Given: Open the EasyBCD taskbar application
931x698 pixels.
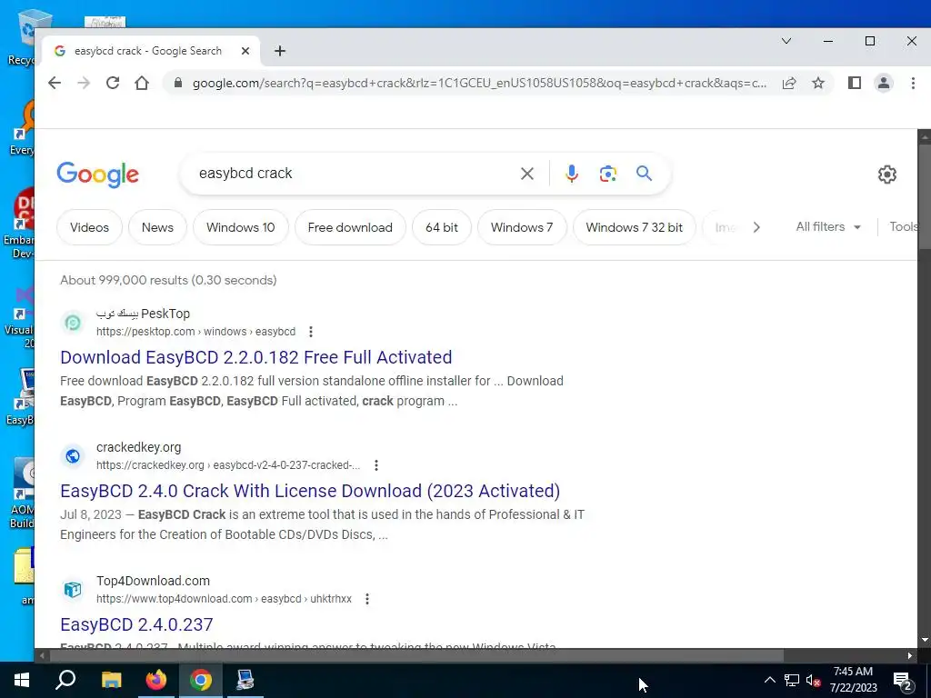Looking at the screenshot, I should click(x=245, y=680).
